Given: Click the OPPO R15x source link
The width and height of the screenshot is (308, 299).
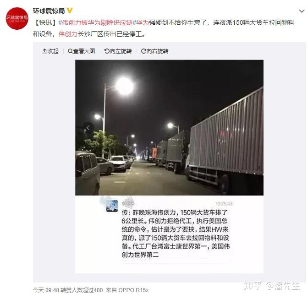Looking at the screenshot, I should pyautogui.click(x=133, y=290).
